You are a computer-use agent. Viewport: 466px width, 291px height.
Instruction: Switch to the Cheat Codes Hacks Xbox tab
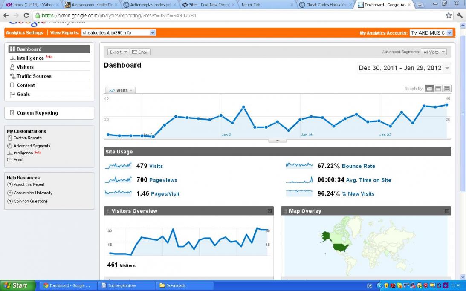click(x=326, y=5)
